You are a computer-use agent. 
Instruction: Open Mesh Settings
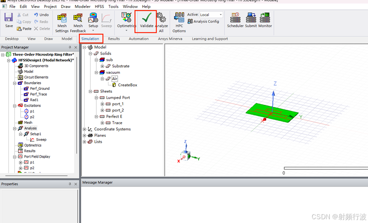coord(62,22)
